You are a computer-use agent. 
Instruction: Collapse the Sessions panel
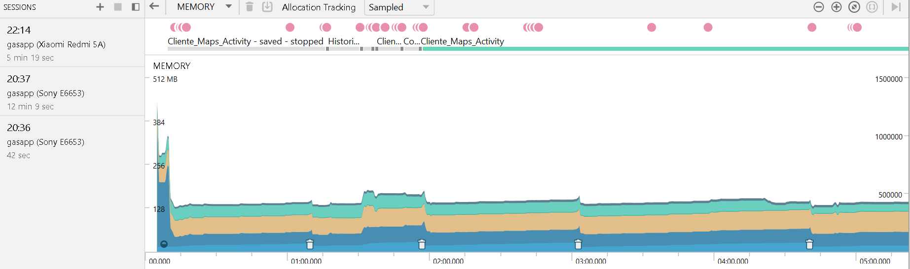click(x=136, y=7)
